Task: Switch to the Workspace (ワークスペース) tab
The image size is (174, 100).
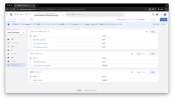Action: (x=12, y=20)
